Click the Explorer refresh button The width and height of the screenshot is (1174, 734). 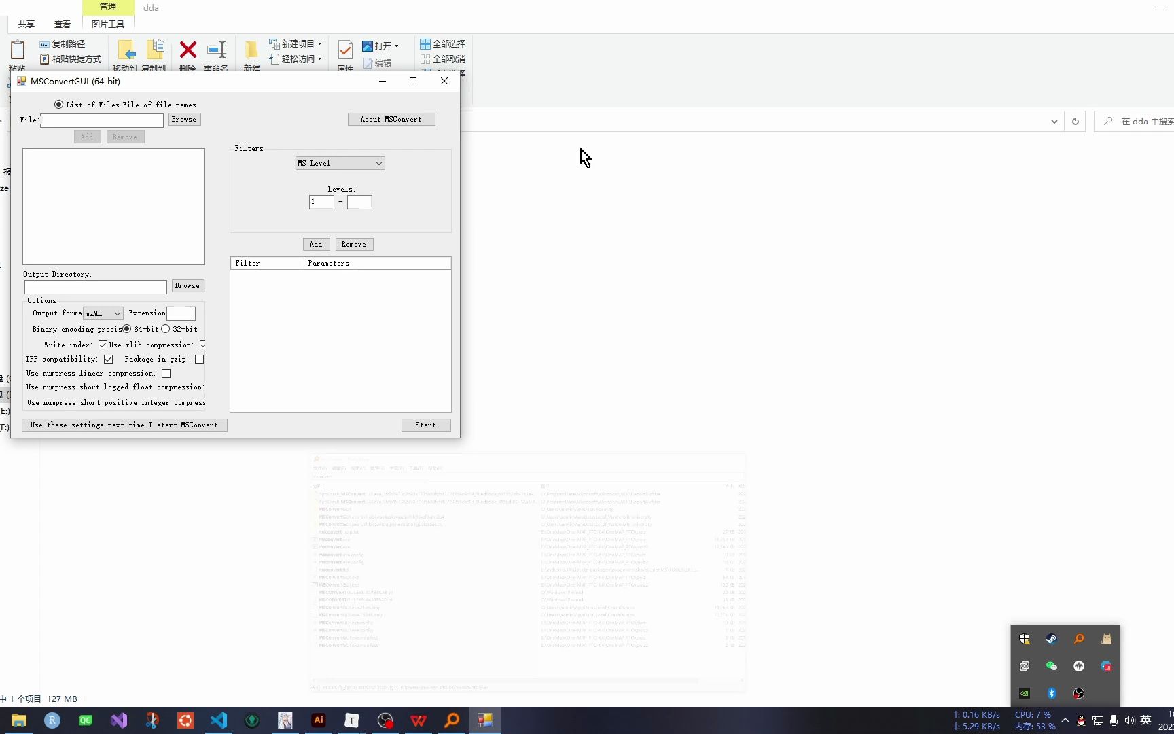pos(1075,122)
